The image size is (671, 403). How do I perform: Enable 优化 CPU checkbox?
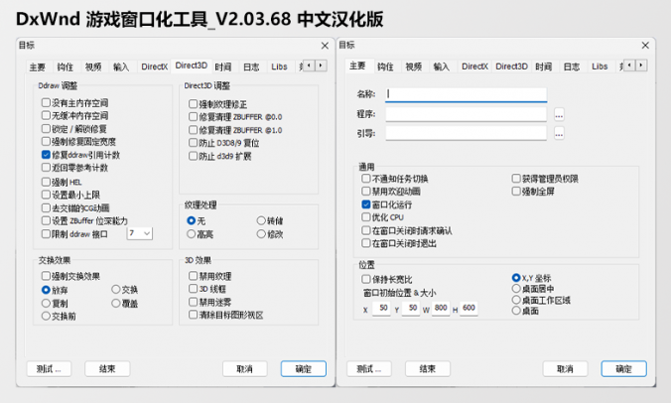(x=366, y=217)
